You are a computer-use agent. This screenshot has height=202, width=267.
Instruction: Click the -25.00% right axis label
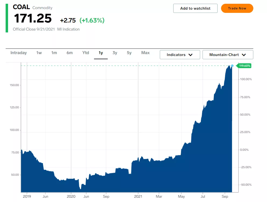246,167
